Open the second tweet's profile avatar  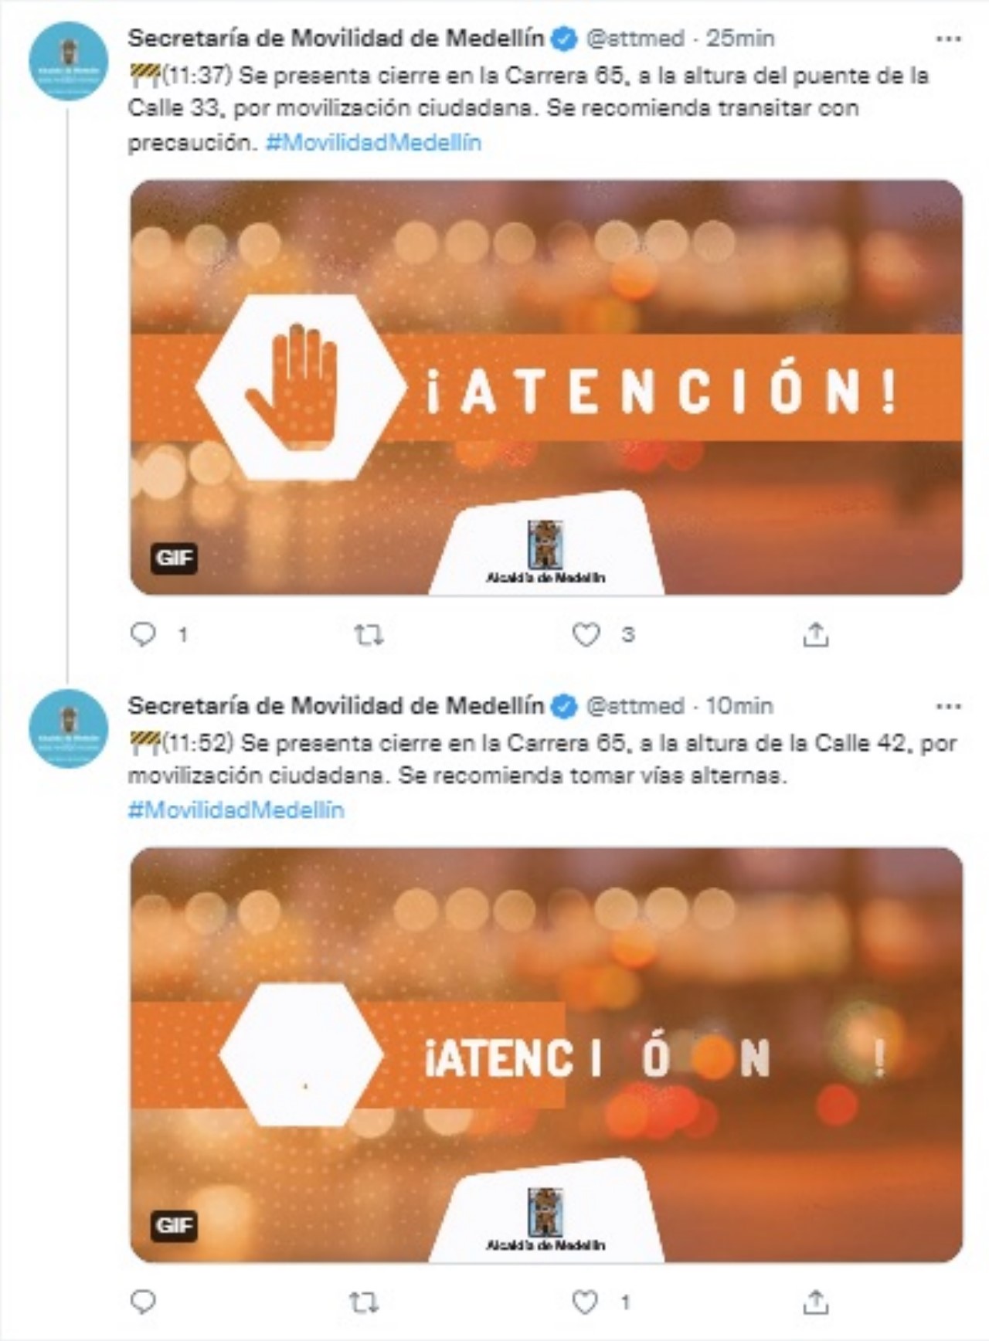click(x=68, y=728)
